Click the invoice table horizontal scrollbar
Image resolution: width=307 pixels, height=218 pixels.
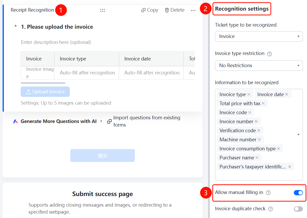43,83
